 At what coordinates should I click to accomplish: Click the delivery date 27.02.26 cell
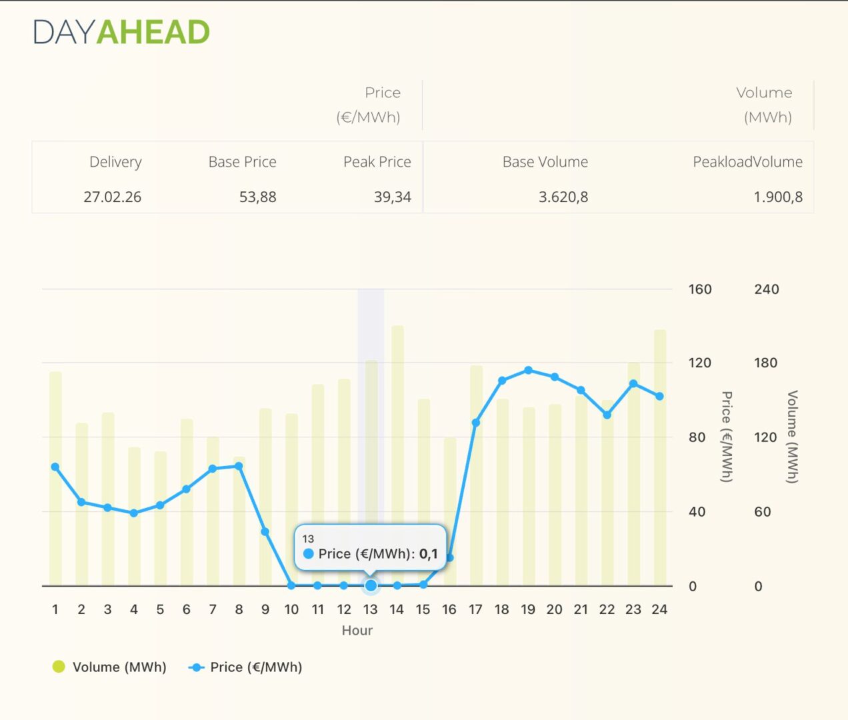112,197
